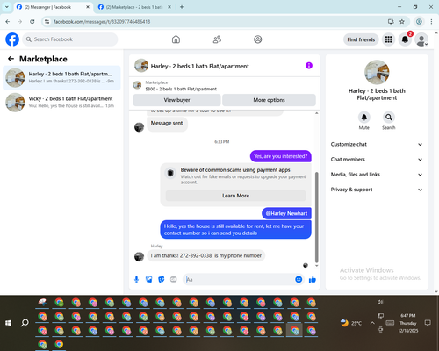Open More options for the listing
The width and height of the screenshot is (439, 351).
click(x=269, y=100)
